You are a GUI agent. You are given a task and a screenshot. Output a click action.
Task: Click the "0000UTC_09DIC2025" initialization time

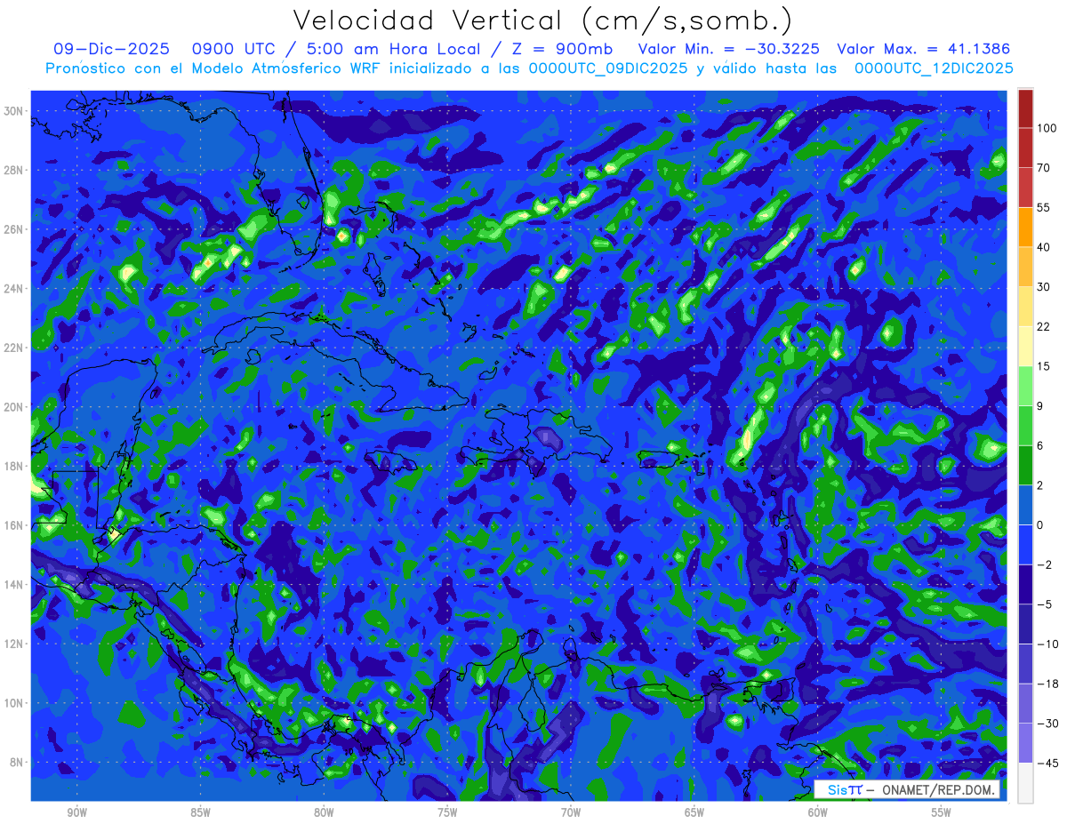[x=608, y=68]
